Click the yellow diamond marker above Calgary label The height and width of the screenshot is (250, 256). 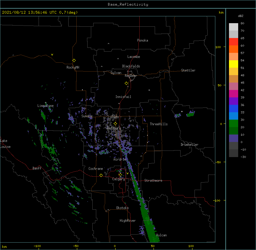coord(120,175)
